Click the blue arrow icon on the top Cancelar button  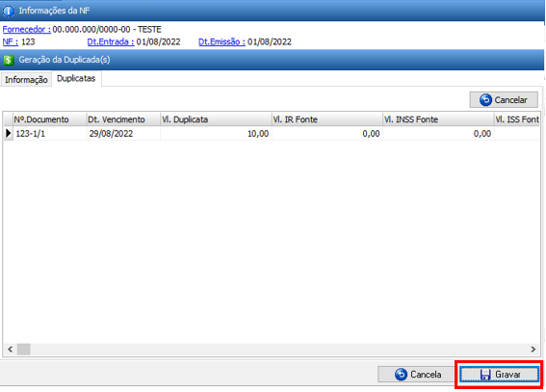point(485,100)
